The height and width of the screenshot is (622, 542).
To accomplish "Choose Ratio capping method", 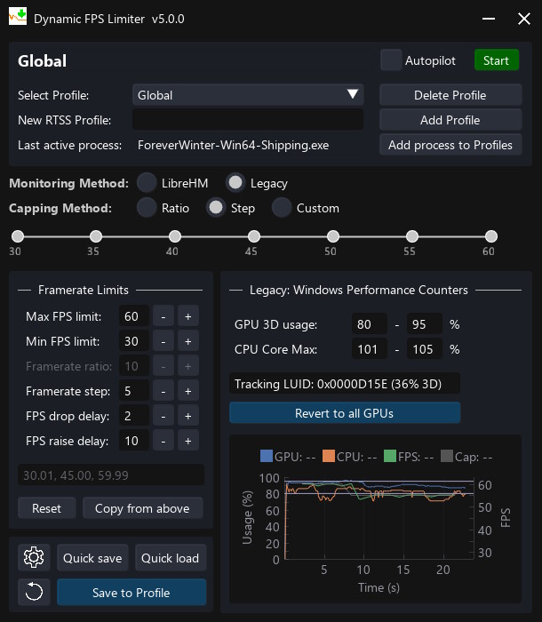I will click(147, 208).
